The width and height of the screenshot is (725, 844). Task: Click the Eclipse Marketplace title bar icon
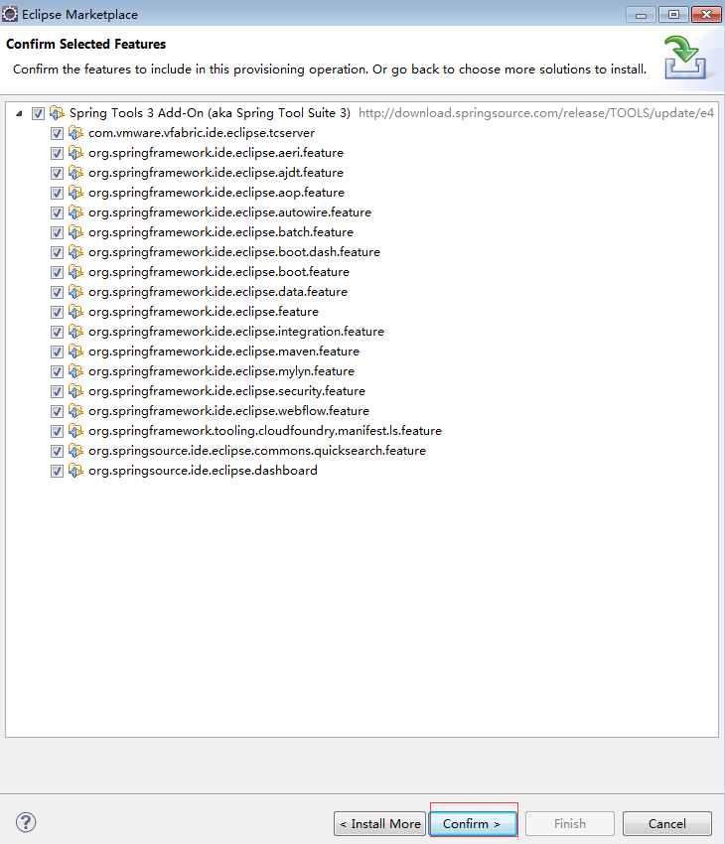10,14
